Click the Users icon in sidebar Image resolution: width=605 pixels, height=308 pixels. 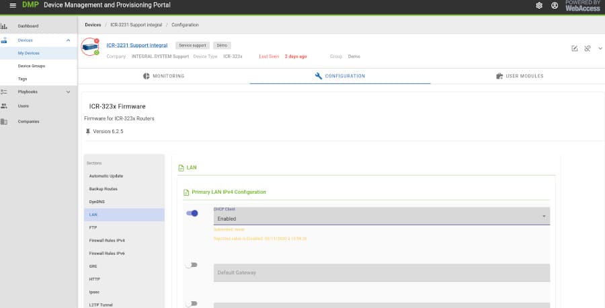point(4,106)
